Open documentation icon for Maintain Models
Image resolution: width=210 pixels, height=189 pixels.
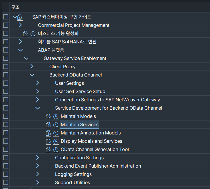49,116
